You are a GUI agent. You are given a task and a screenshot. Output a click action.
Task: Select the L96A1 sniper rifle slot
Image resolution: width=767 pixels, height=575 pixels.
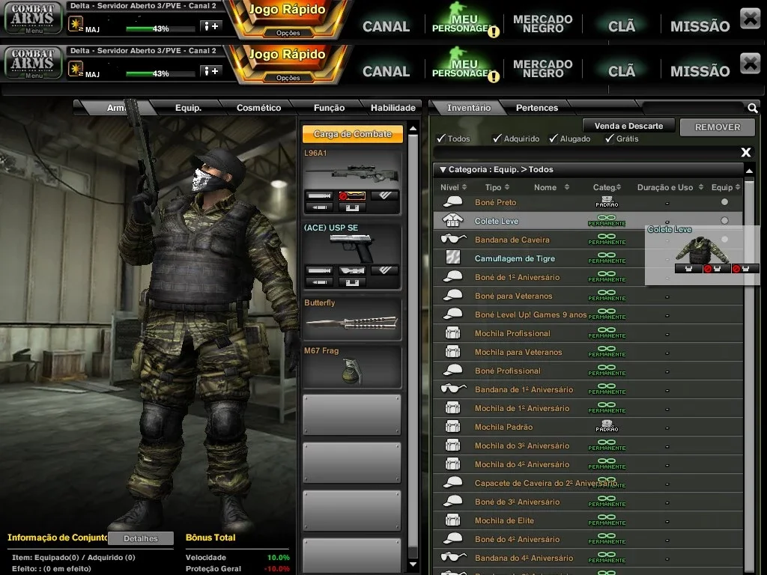click(x=352, y=181)
